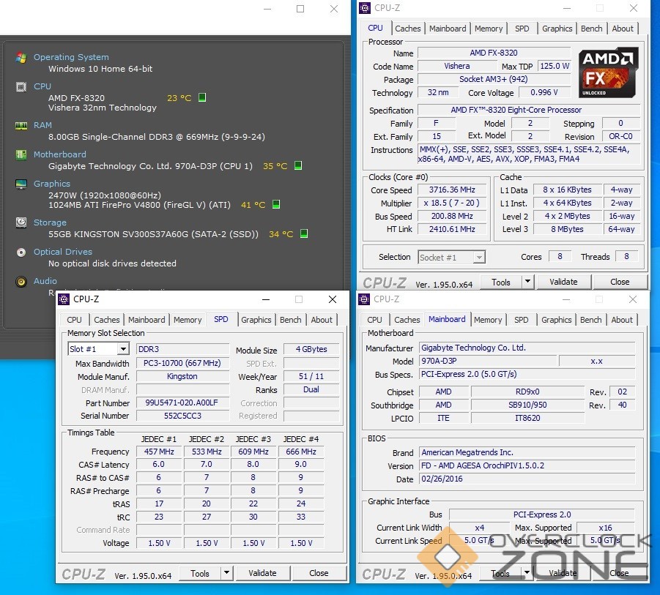660x595 pixels.
Task: Select the Mainboard tab in SPD window
Action: (x=147, y=320)
